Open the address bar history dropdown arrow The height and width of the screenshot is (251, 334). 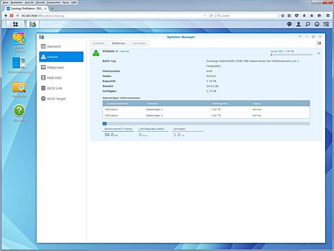click(x=205, y=16)
